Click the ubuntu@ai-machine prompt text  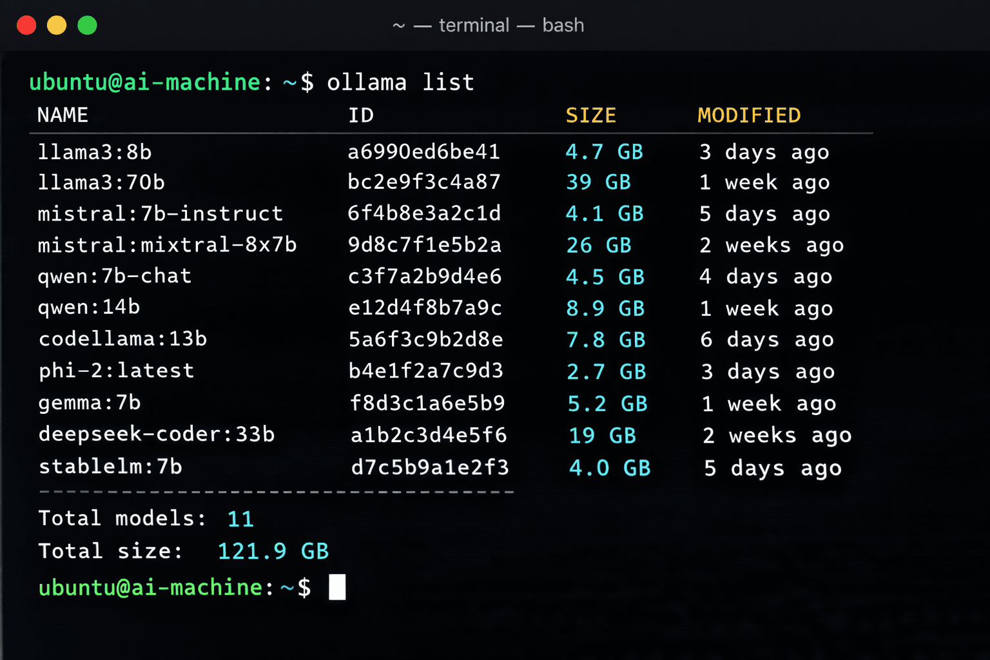point(142,82)
